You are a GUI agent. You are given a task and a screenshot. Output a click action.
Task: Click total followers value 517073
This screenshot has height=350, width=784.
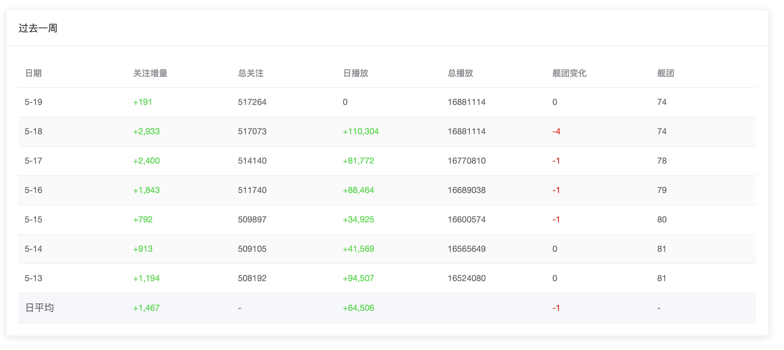point(252,131)
